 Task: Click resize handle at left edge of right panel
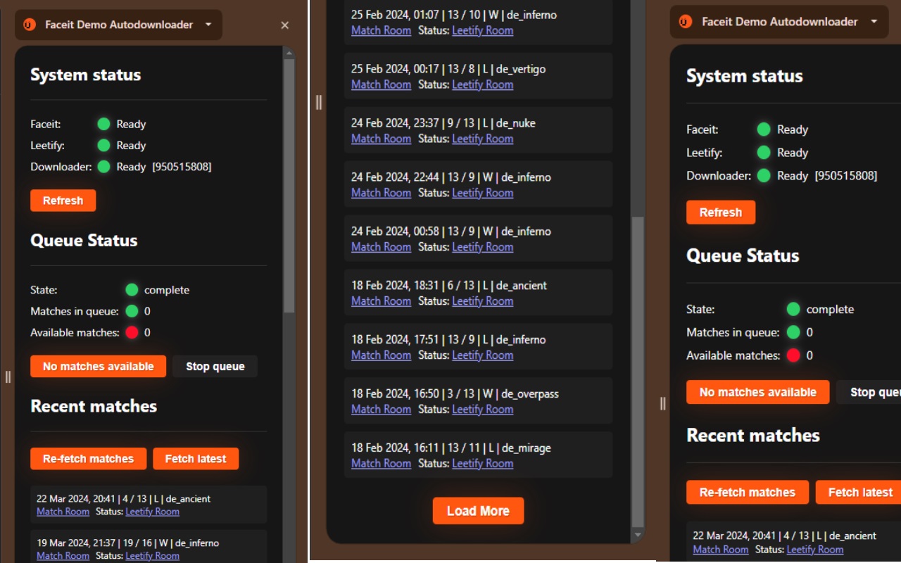[x=662, y=403]
